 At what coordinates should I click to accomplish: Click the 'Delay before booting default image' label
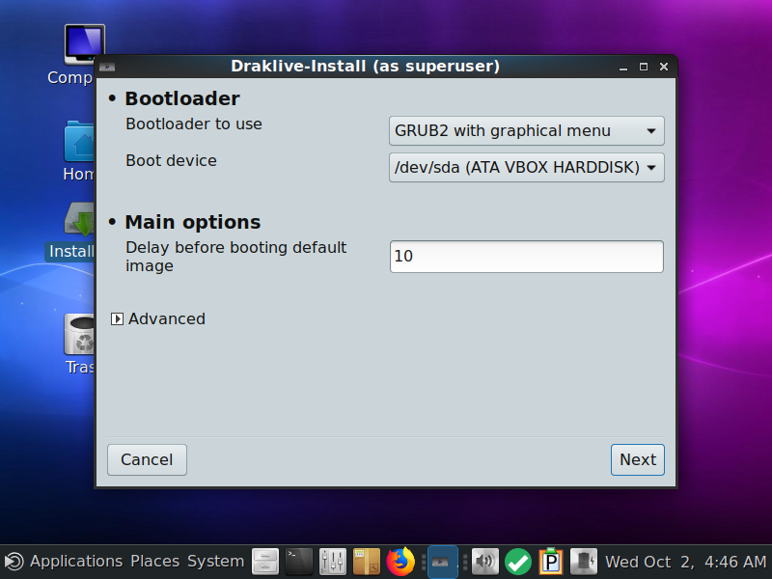(235, 257)
